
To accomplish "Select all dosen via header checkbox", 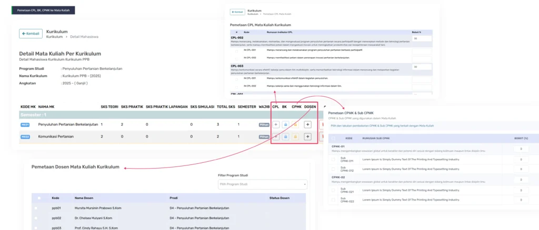I will [x=39, y=198].
